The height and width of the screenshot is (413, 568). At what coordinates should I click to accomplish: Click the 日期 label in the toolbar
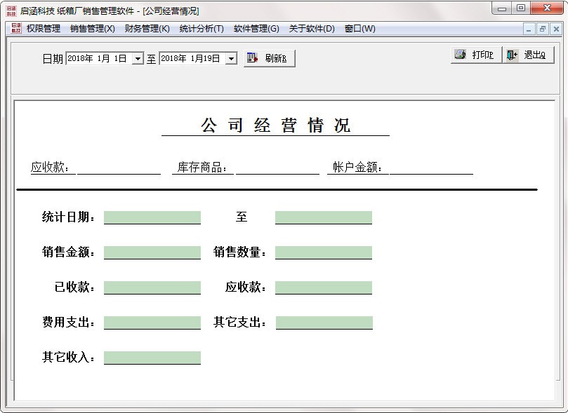(x=53, y=59)
